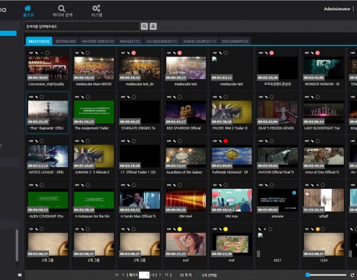
Task: Select the OLAF'S FROZEN ADVEN thumbnail
Action: point(277,112)
